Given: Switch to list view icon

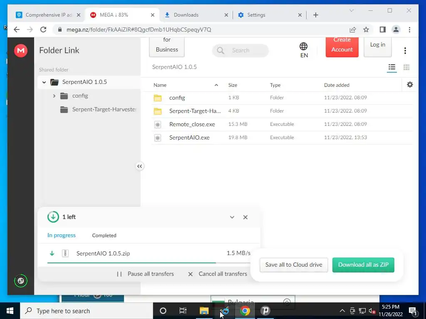Looking at the screenshot, I should [x=391, y=67].
